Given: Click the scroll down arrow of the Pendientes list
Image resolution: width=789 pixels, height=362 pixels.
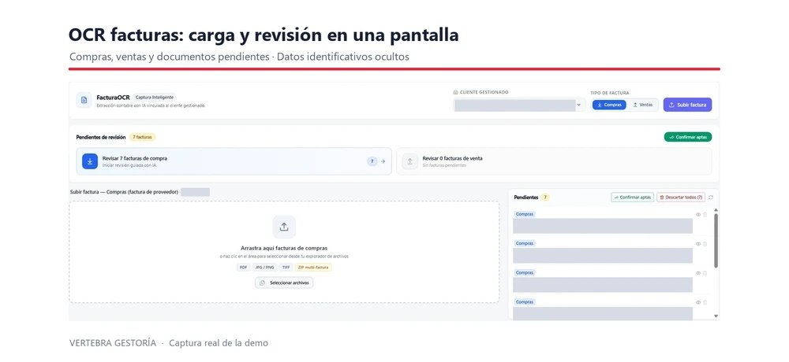Looking at the screenshot, I should pos(716,316).
